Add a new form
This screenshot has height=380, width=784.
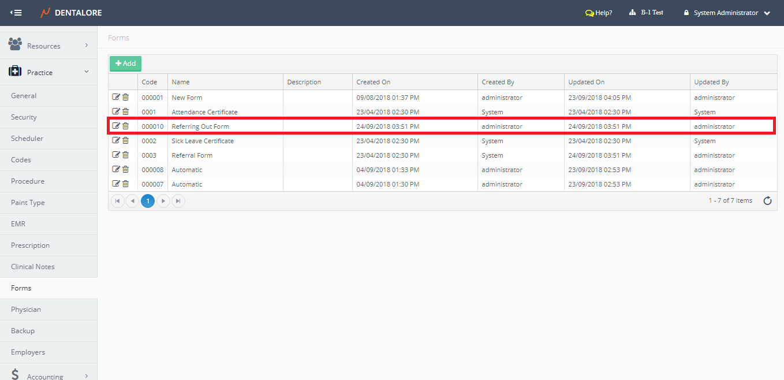(125, 64)
